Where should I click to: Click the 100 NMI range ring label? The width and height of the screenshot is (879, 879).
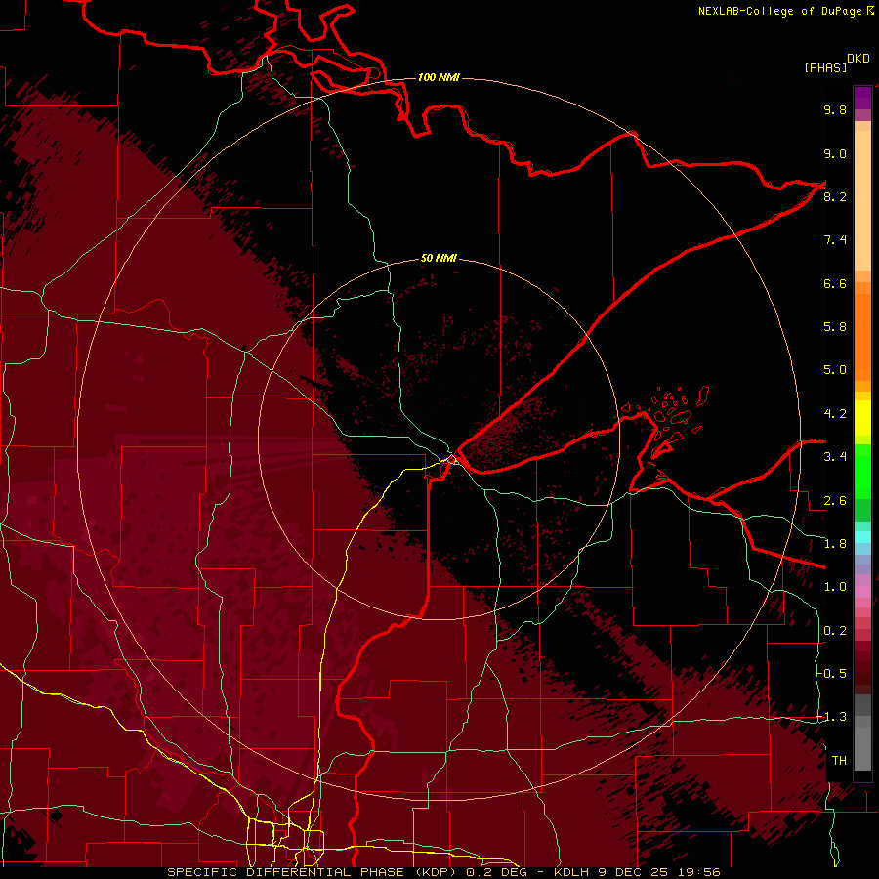click(439, 77)
